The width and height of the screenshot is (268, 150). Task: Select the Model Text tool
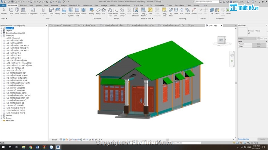coord(110,12)
